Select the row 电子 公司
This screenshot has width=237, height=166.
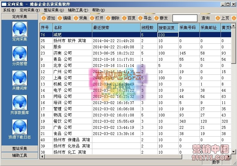pyautogui.click(x=136, y=90)
